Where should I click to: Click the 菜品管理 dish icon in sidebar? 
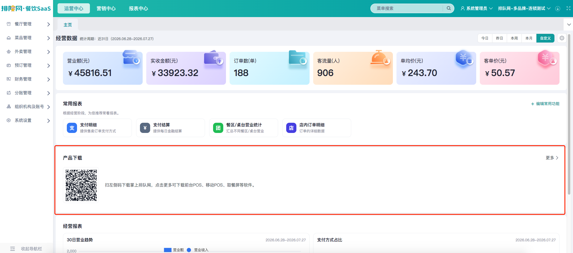coord(9,38)
